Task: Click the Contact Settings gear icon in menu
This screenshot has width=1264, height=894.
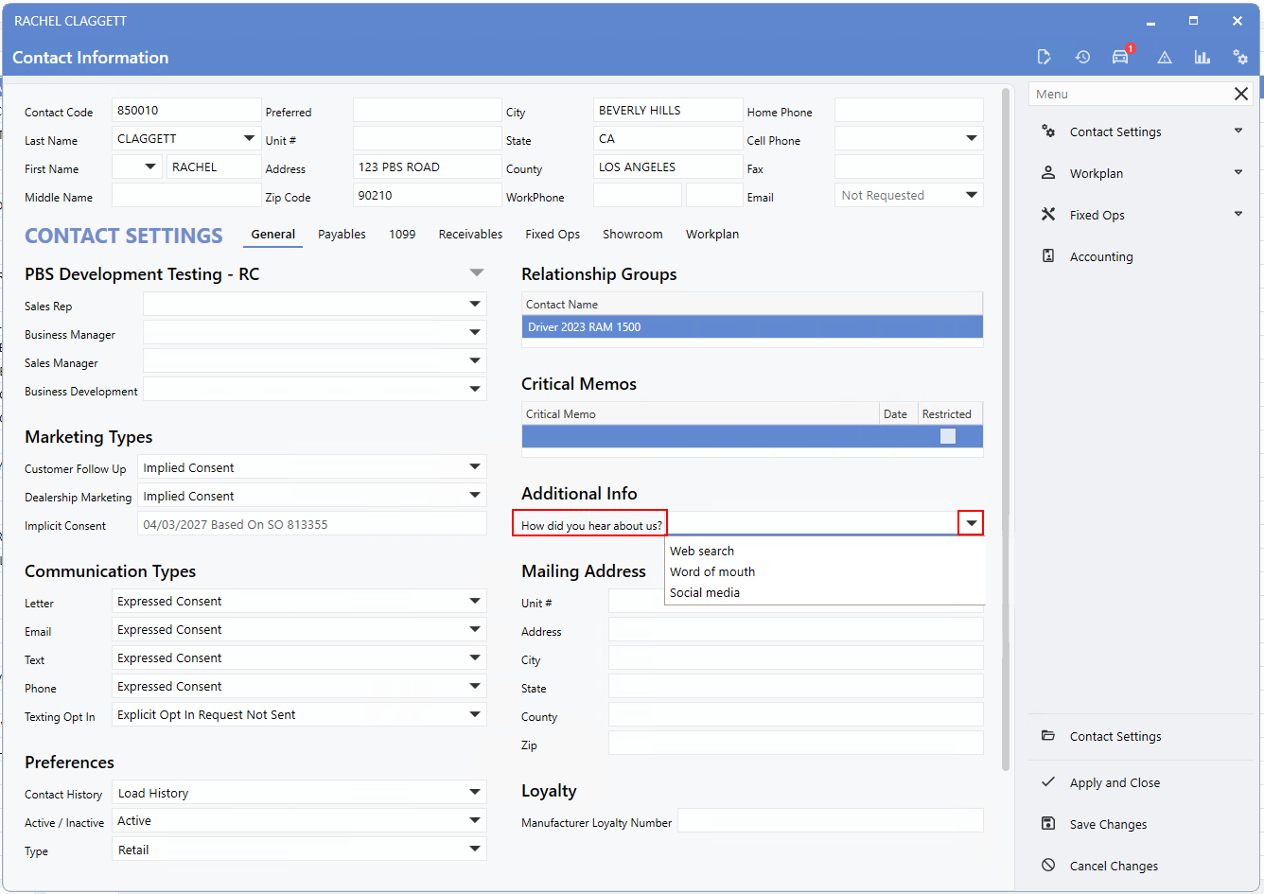Action: (x=1048, y=131)
